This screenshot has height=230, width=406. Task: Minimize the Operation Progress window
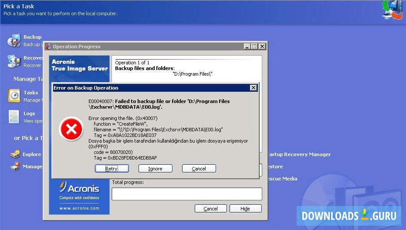pos(247,46)
